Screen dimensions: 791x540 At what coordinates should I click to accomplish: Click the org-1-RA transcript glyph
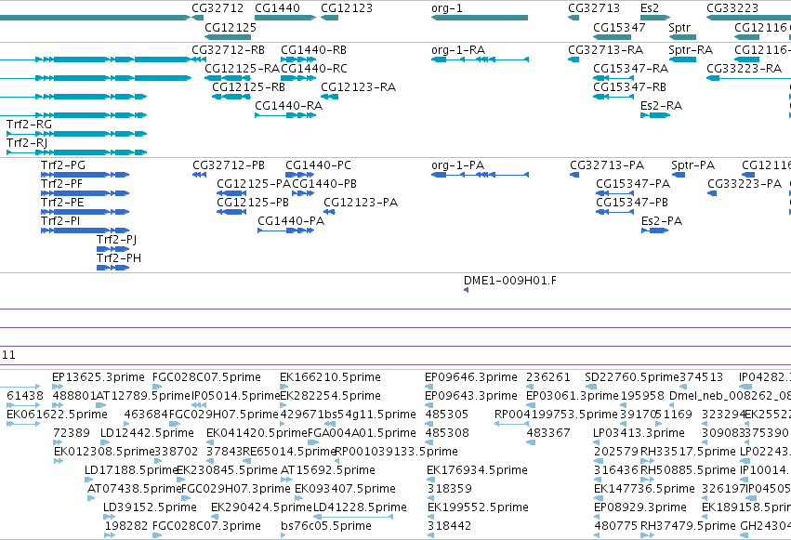click(480, 59)
